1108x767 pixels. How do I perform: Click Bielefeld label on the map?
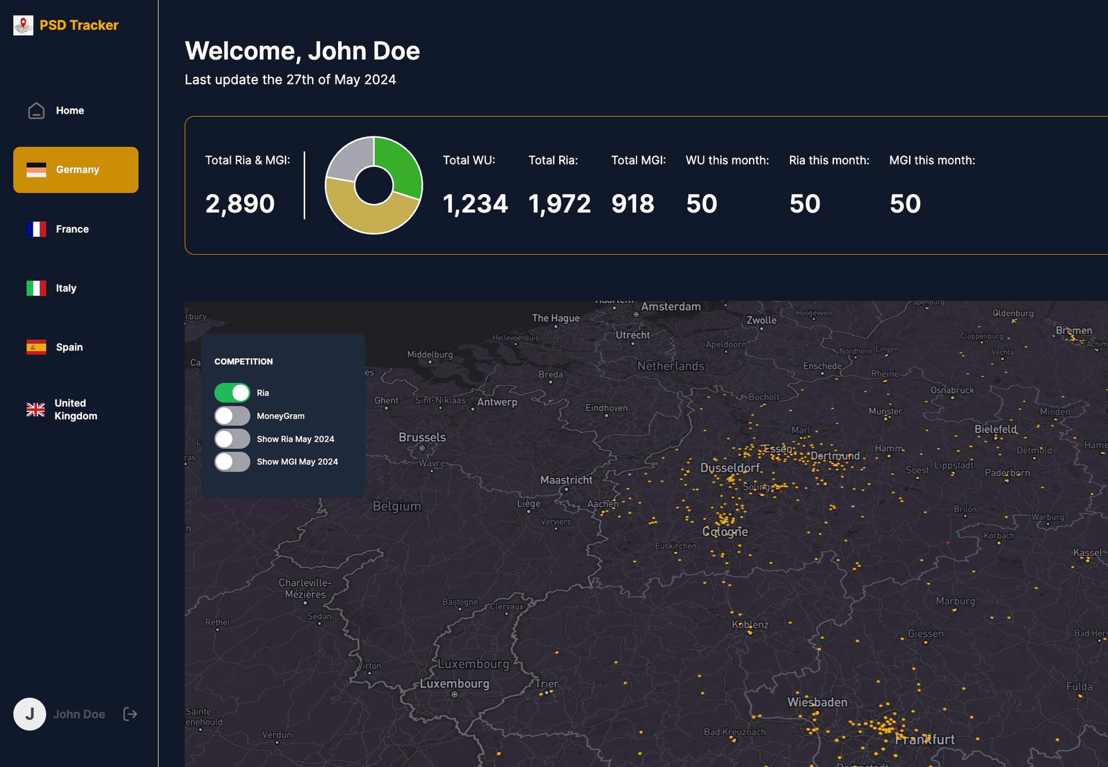point(995,429)
